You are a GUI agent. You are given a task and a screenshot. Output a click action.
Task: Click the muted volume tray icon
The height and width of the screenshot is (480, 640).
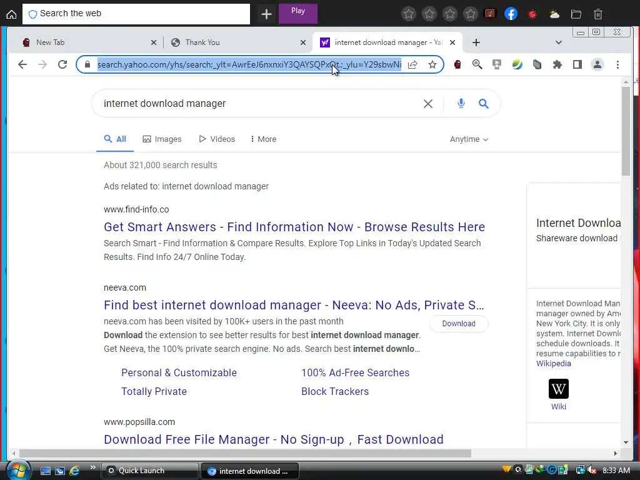592,471
